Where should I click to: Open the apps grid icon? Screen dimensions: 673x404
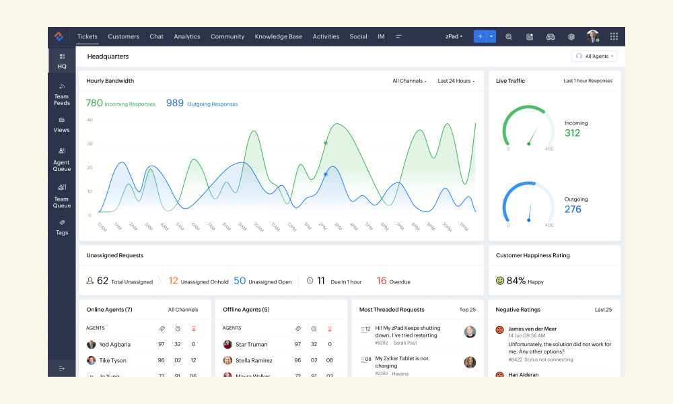coord(614,36)
